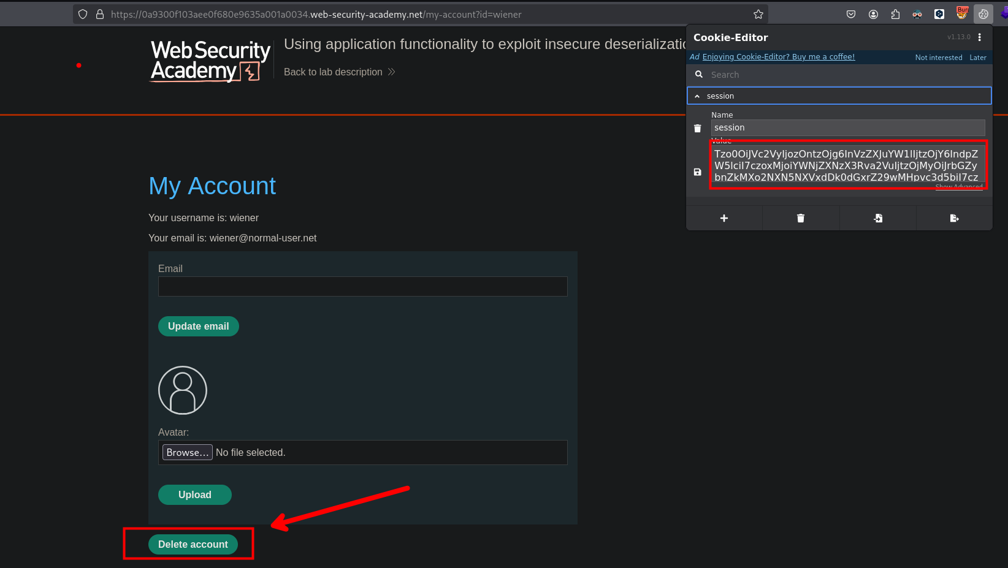Expand Show Advanced cookie options
This screenshot has height=568, width=1008.
(x=959, y=187)
